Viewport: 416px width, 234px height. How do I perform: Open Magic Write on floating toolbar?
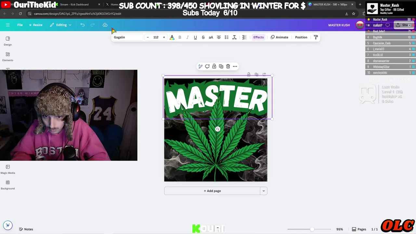(x=200, y=66)
